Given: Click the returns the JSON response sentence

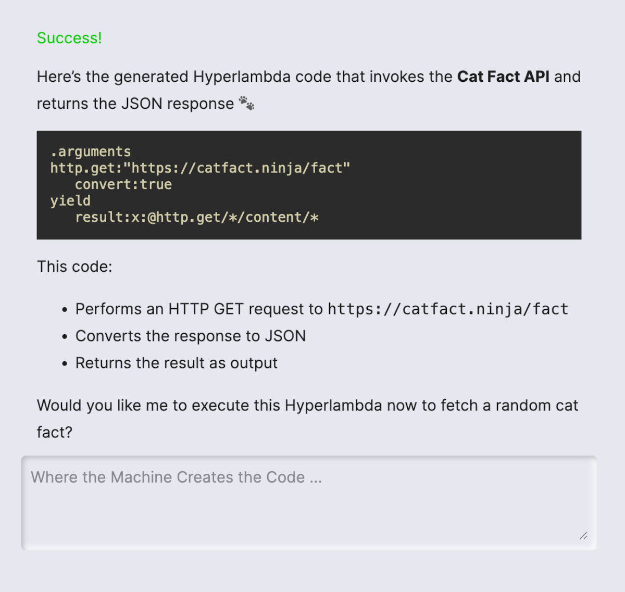Looking at the screenshot, I should pyautogui.click(x=140, y=104).
